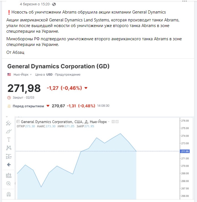Click the МАКС 273.30 high value
This screenshot has height=202, width=197.
(x=46, y=126)
